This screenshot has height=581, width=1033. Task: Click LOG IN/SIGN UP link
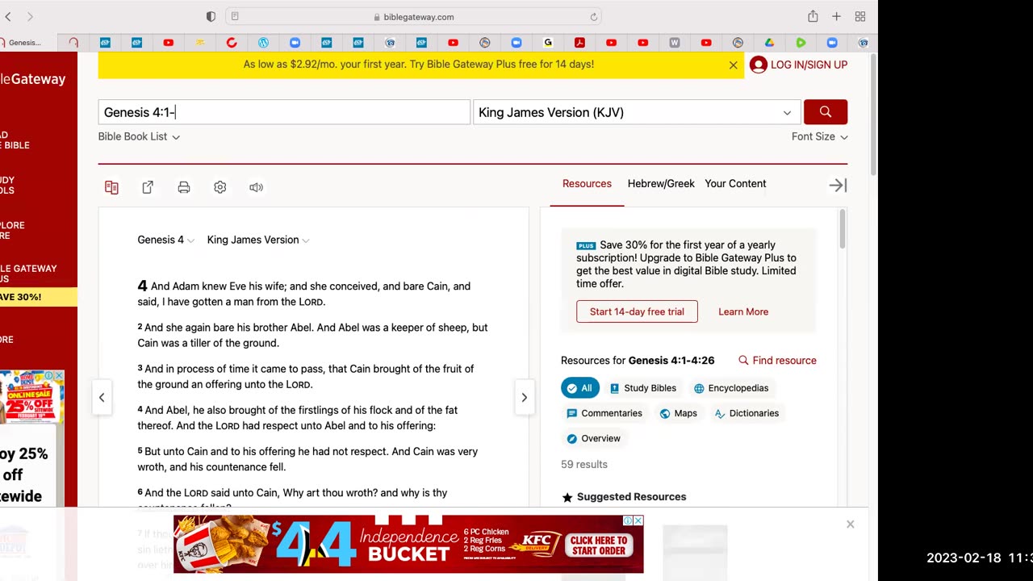point(809,65)
